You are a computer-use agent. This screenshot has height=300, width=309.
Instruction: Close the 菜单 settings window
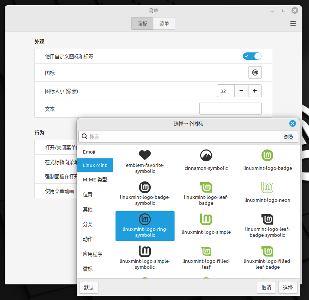point(295,10)
